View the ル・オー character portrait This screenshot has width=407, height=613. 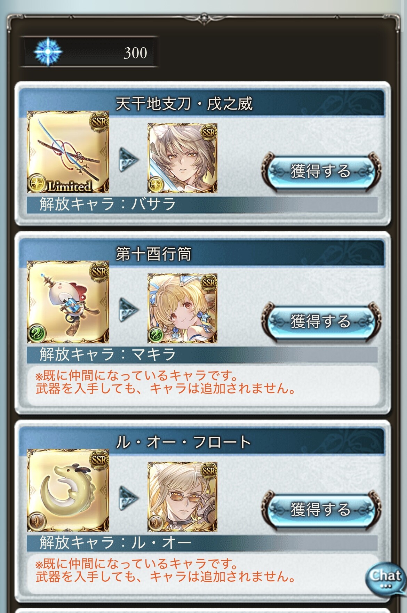coord(183,496)
